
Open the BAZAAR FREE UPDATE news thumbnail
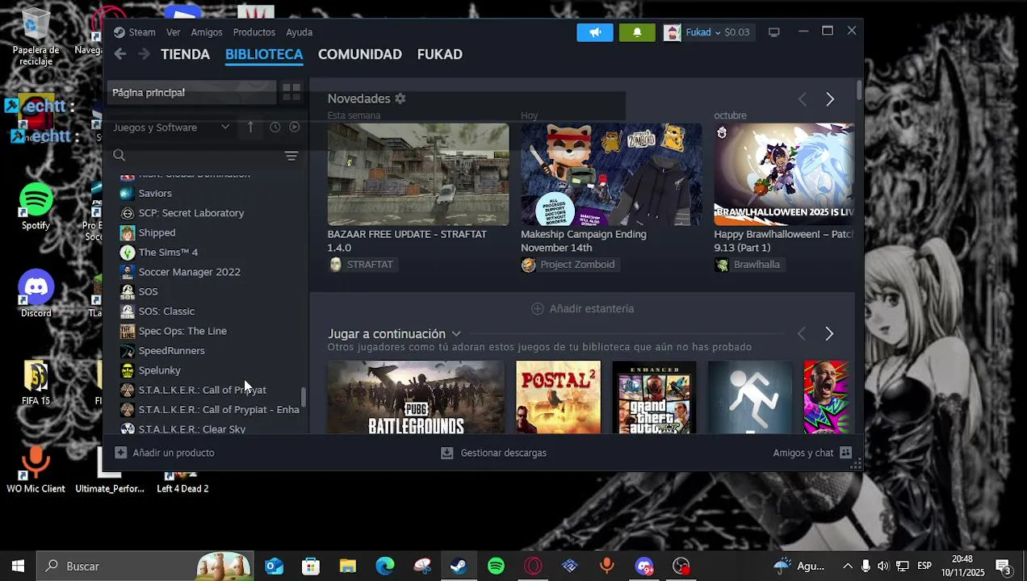[418, 174]
